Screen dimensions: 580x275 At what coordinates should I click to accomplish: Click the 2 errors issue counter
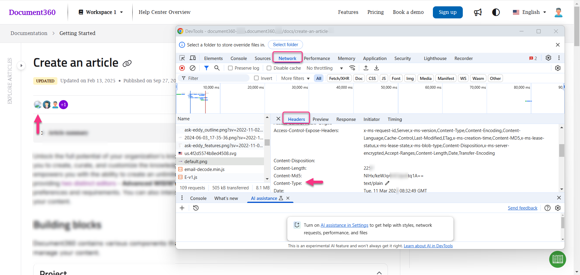[x=533, y=58]
